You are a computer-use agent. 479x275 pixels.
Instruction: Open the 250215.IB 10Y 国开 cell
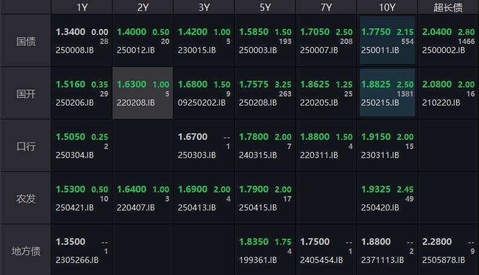tap(387, 93)
